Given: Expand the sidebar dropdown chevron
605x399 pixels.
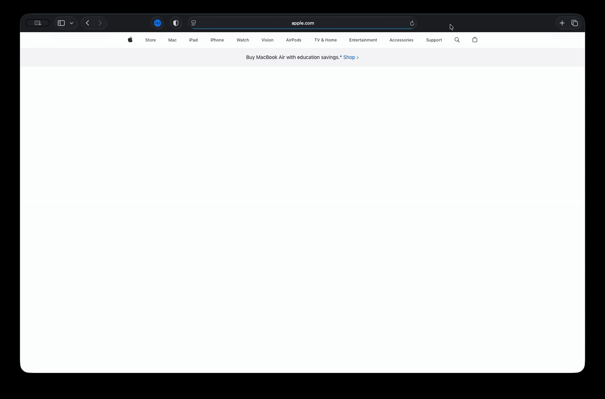Looking at the screenshot, I should (71, 23).
